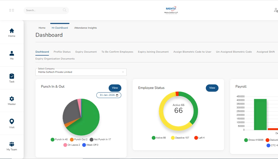Viewport: 278px width, 159px height.
Task: Open the My Team section
Action: (x=12, y=145)
